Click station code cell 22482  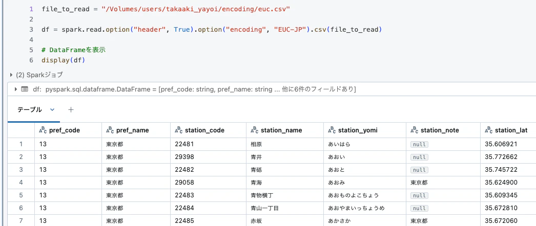click(x=208, y=170)
